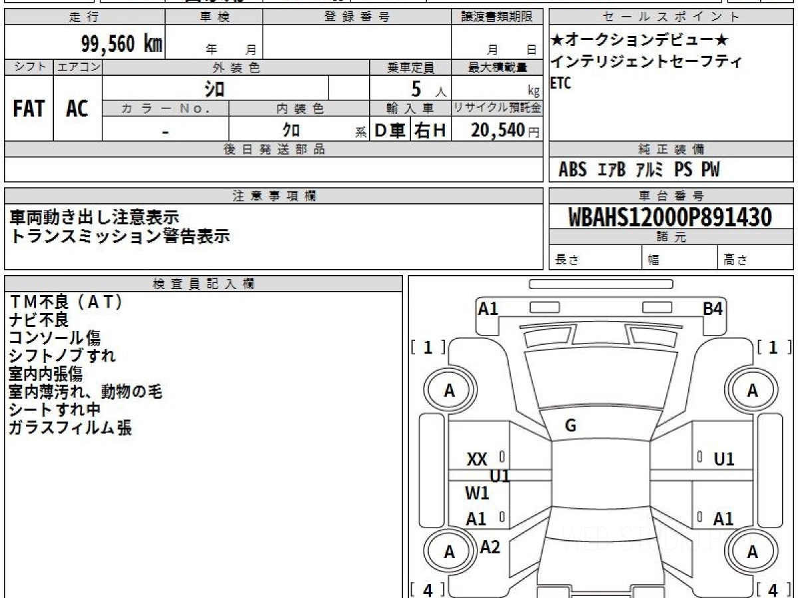Select the ガラスフィルム張 inspector note
The width and height of the screenshot is (798, 598).
70,427
